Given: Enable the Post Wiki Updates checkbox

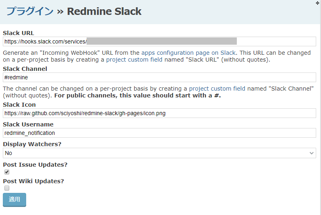Looking at the screenshot, I should (x=7, y=188).
